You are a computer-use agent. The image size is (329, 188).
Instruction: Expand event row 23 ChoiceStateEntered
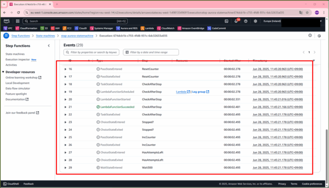65,122
